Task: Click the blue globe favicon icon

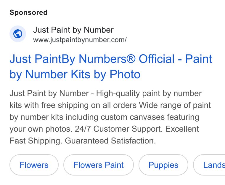Action: [x=18, y=34]
